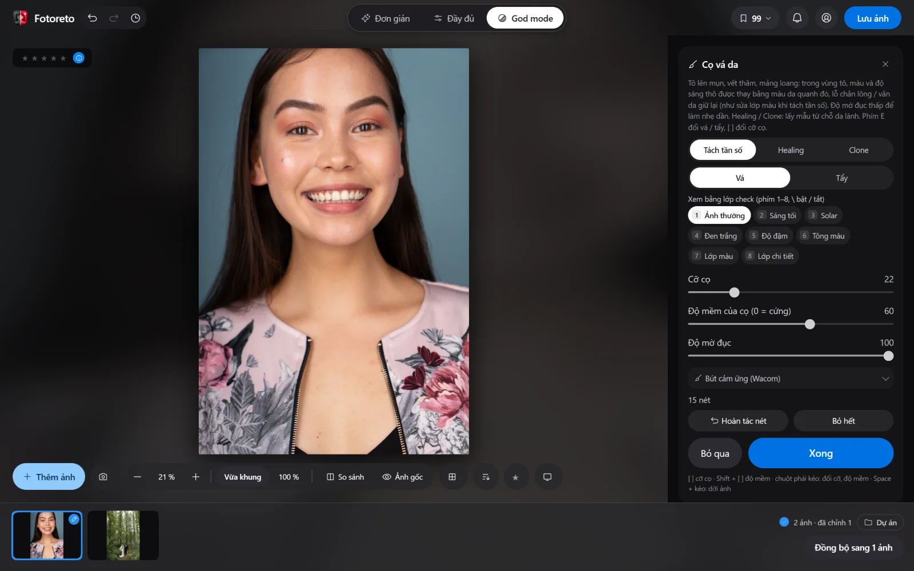Open the Bút cảm ứng (Wacom) dropdown

click(x=791, y=379)
